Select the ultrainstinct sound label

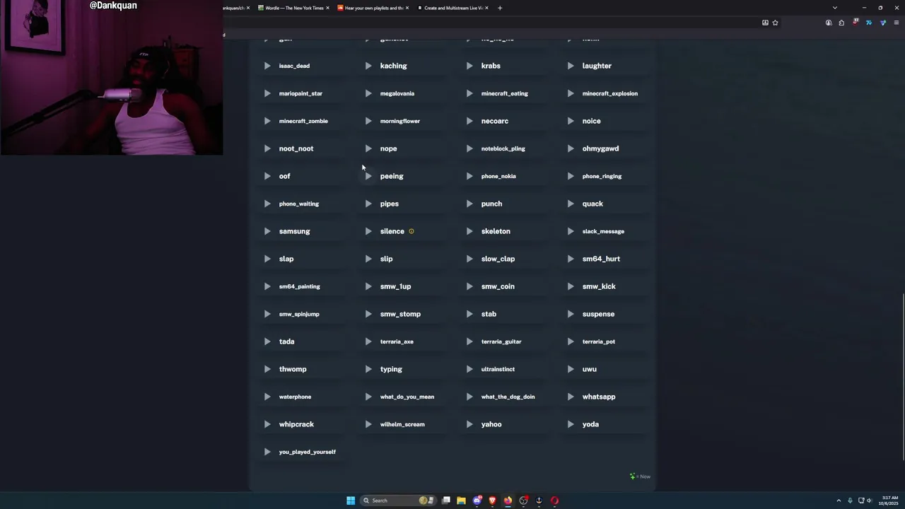coord(498,369)
